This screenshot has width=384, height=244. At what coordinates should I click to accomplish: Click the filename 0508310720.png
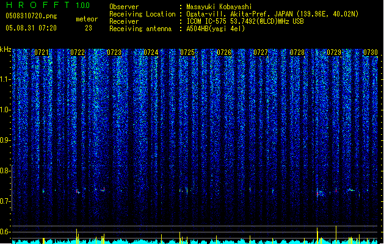[31, 16]
